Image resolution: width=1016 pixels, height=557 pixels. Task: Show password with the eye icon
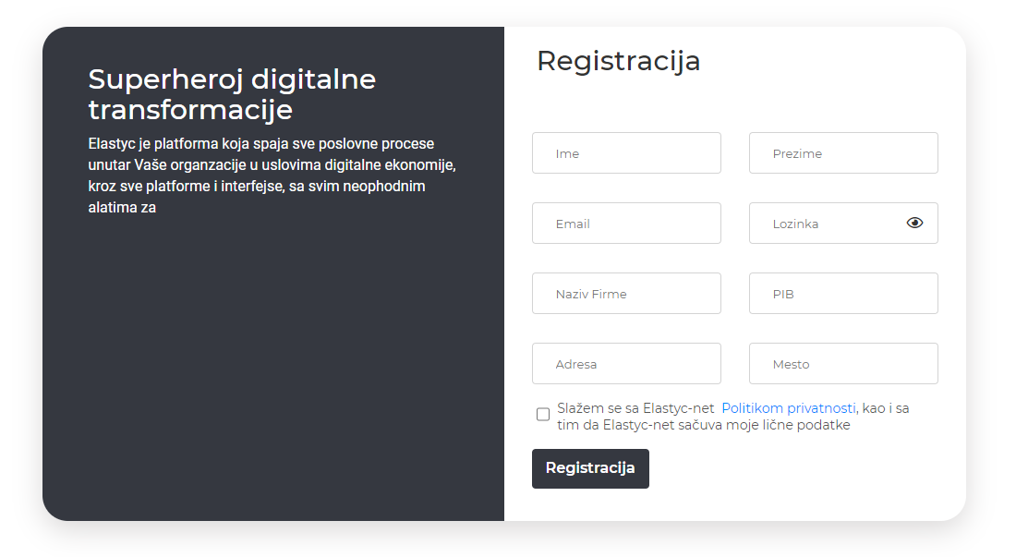[914, 223]
